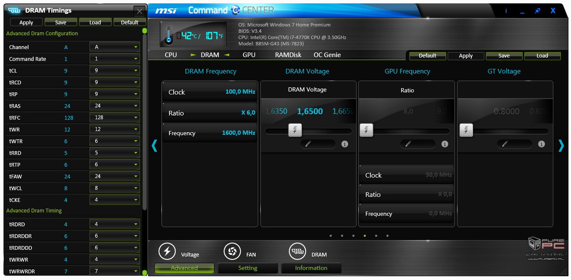The image size is (571, 280).
Task: Click the DRAM Timings title memory icon
Action: [x=14, y=10]
